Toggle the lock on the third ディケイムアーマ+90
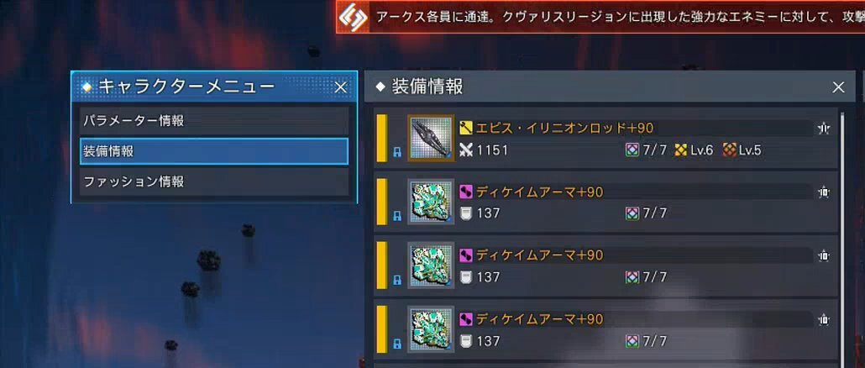 coord(396,344)
